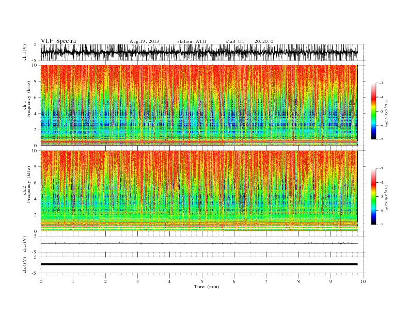Click the ch.1 spectrogram color scale bar
The width and height of the screenshot is (409, 316).
click(373, 111)
